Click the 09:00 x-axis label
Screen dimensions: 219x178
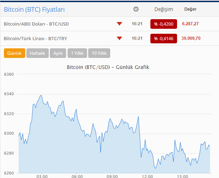click(112, 177)
